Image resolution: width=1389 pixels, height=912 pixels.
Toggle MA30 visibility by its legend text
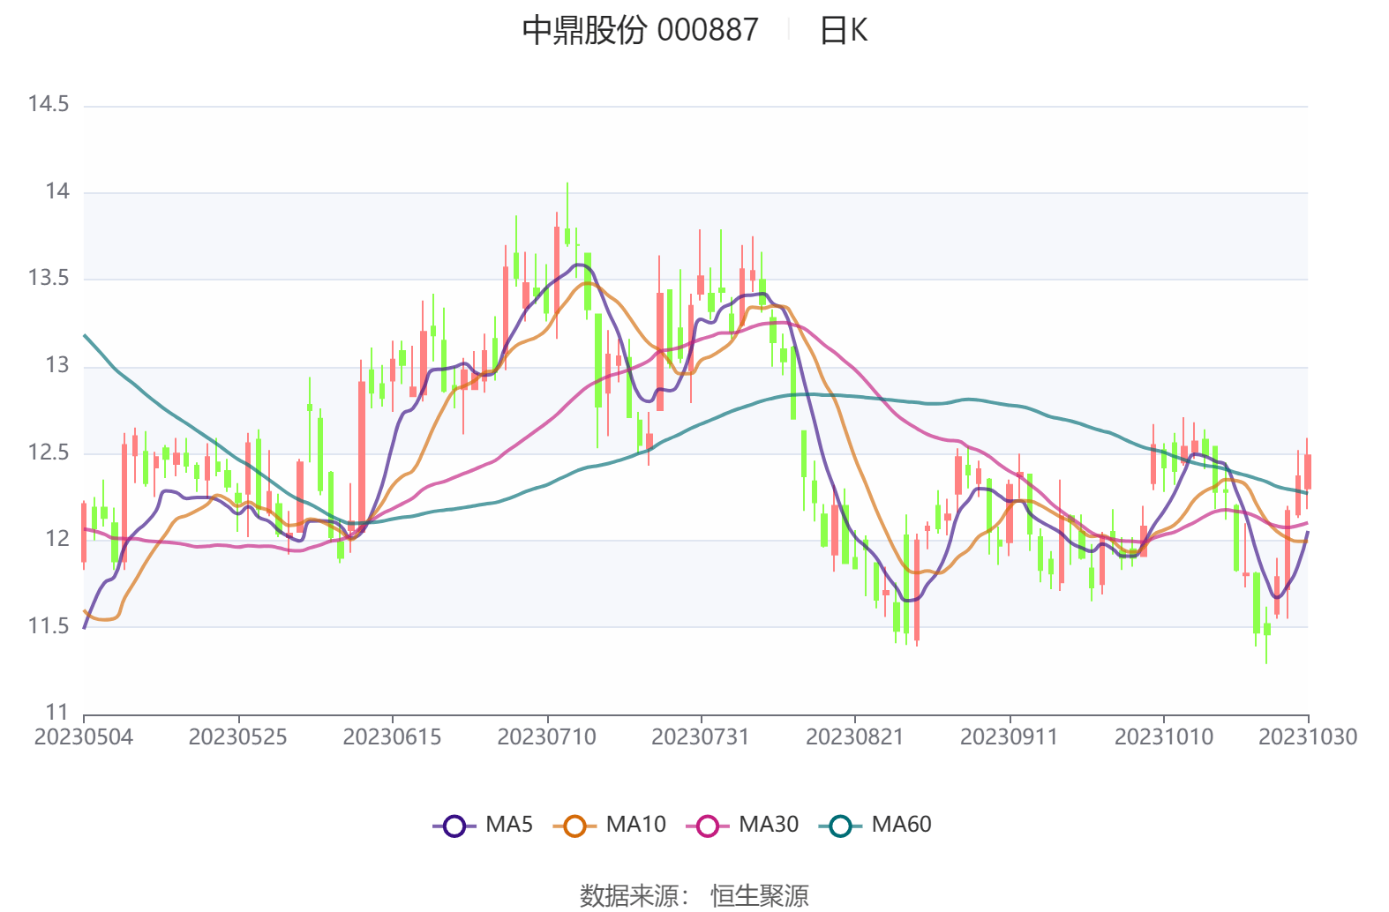(768, 825)
